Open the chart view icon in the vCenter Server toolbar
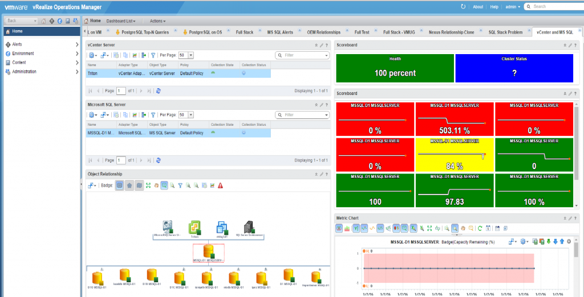 pos(135,55)
